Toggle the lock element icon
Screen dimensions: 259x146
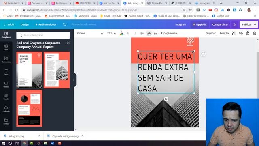point(248,33)
